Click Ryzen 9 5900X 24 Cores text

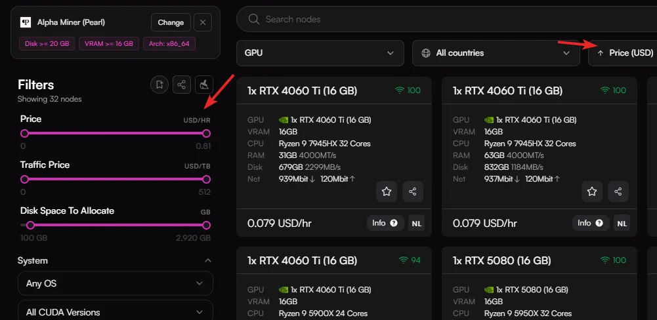323,313
